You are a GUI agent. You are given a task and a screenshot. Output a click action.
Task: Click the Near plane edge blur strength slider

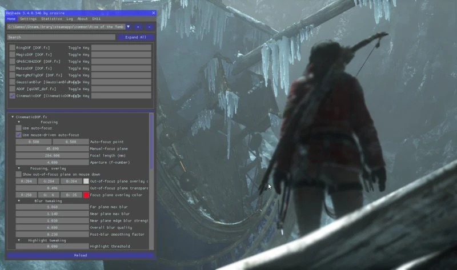[52, 221]
